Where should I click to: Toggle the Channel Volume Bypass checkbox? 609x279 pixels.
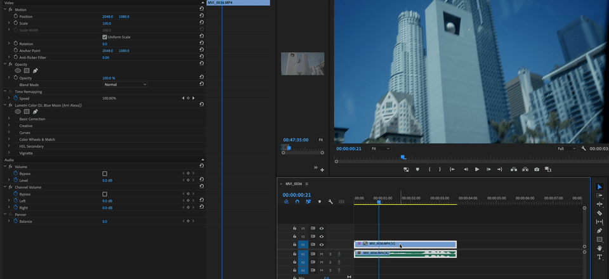105,194
